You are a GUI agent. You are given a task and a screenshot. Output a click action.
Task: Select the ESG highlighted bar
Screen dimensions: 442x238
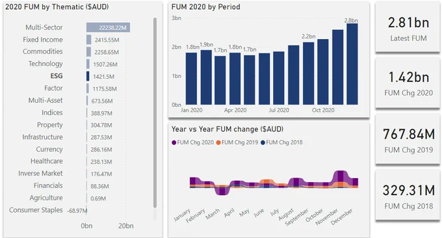coord(88,76)
